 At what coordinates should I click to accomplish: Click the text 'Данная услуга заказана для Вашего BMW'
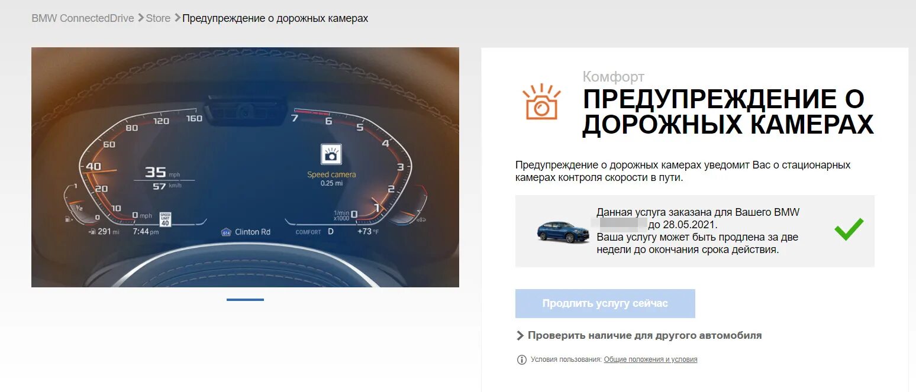698,212
